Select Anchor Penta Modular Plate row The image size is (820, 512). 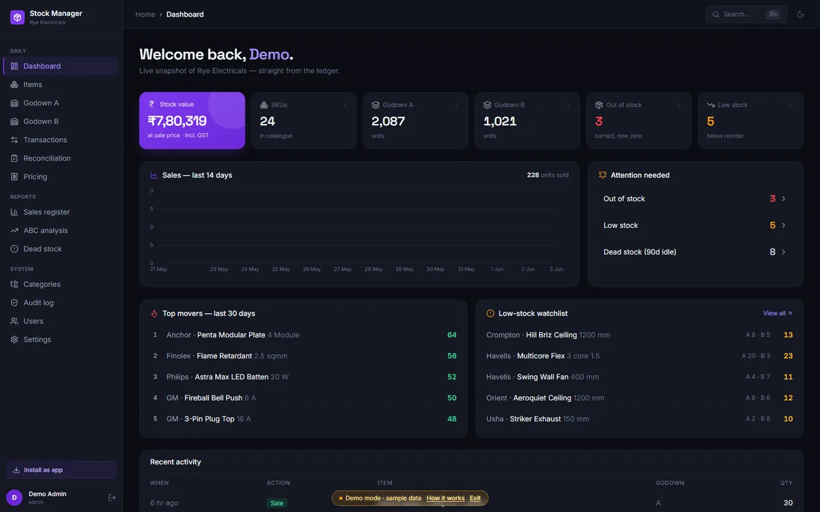[x=303, y=335]
